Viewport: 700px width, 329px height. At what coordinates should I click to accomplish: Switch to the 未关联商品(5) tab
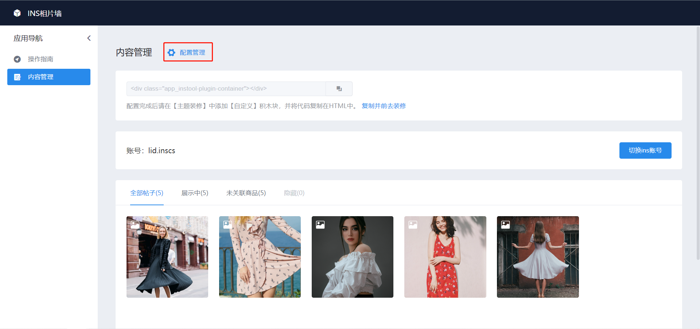point(246,193)
